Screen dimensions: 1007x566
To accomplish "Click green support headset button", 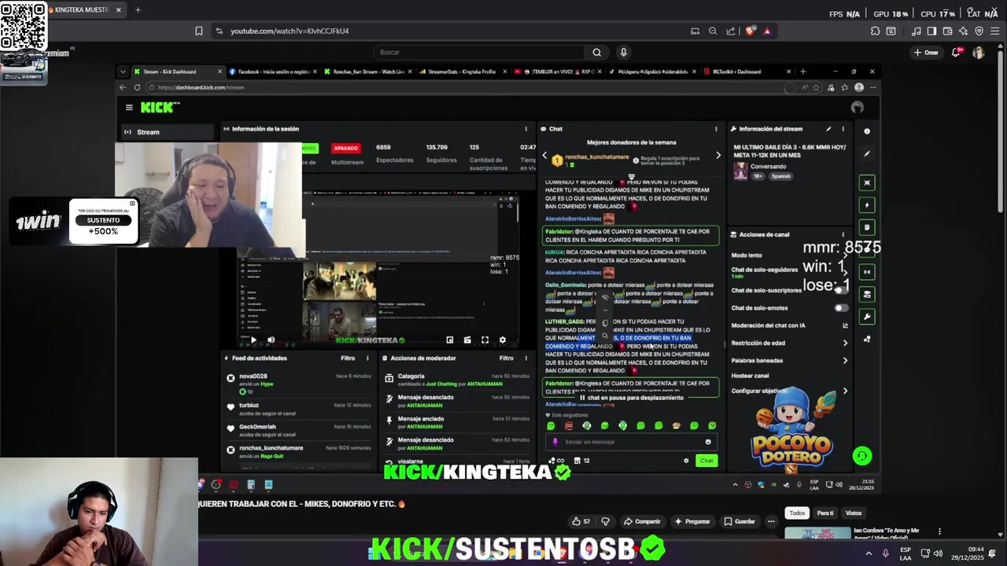I will [x=862, y=456].
